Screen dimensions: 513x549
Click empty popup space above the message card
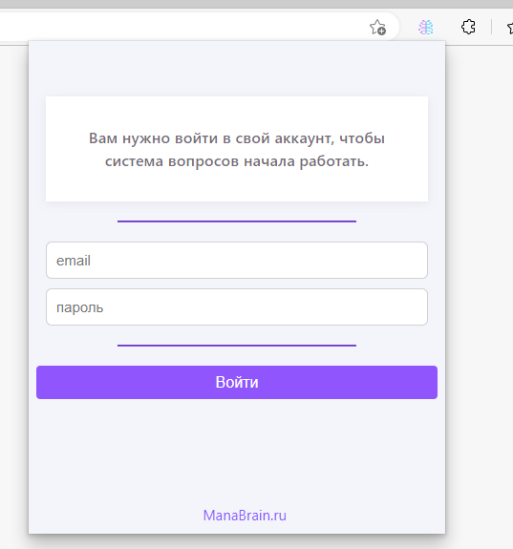(237, 69)
